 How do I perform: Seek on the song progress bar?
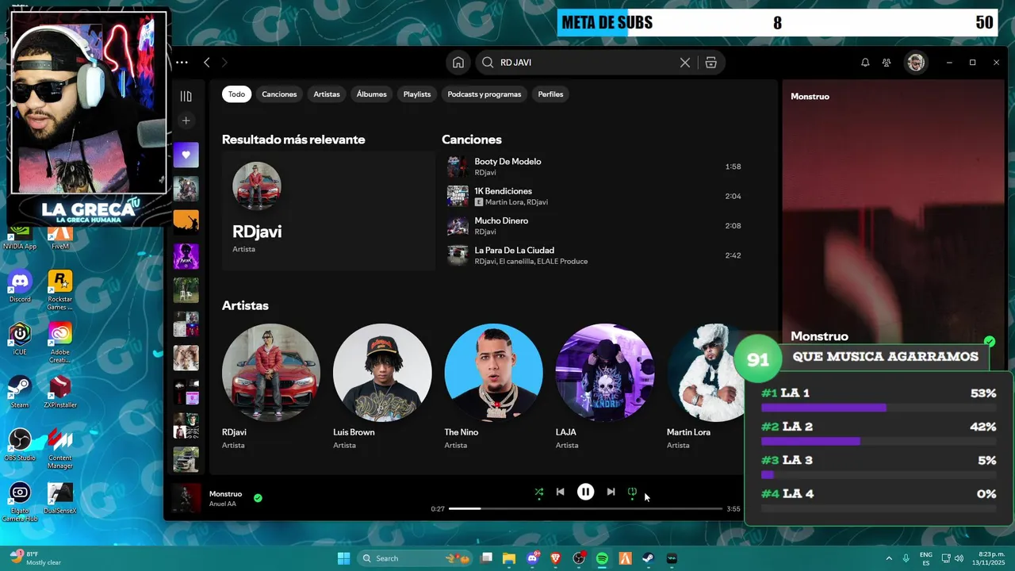pos(585,508)
